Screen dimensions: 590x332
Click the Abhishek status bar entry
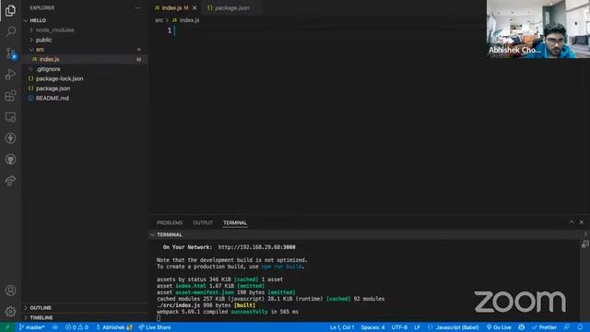[114, 327]
